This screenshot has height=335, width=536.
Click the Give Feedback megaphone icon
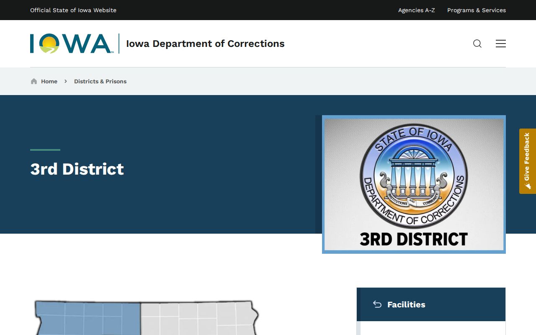click(527, 186)
